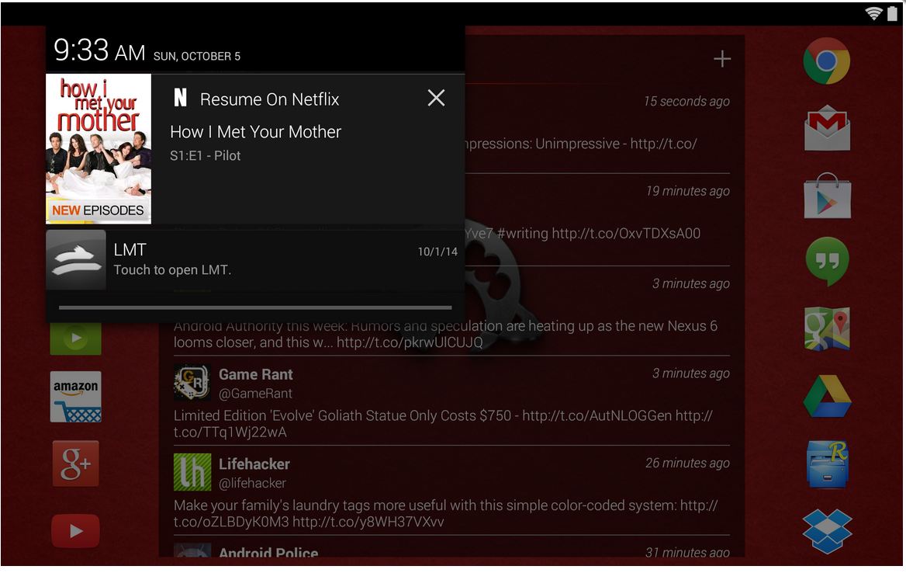Open the Chrome browser icon
The image size is (906, 573).
(x=826, y=61)
